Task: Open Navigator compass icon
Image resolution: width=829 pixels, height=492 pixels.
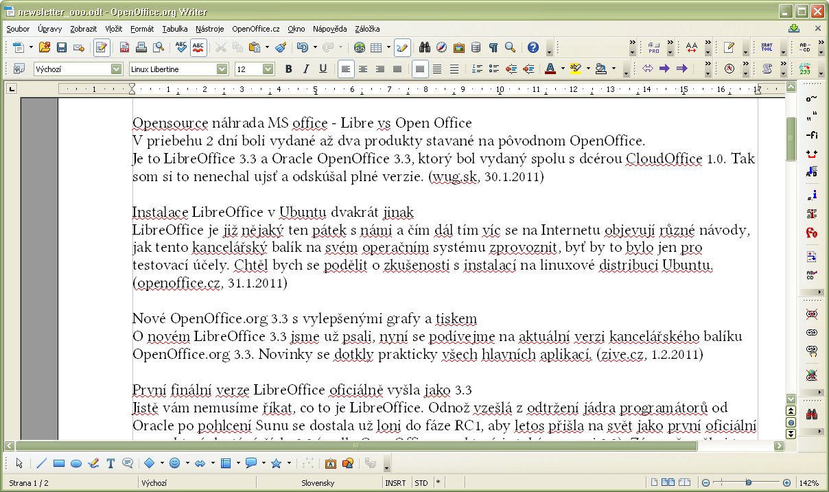Action: coord(442,47)
